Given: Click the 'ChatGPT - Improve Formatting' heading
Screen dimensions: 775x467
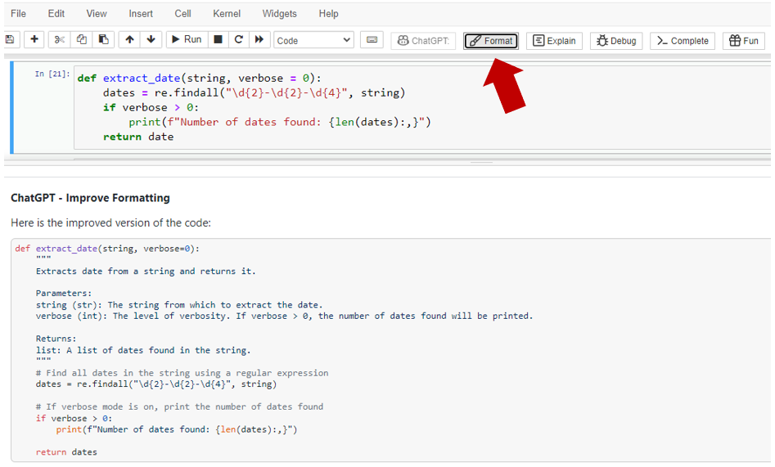Looking at the screenshot, I should click(x=91, y=198).
